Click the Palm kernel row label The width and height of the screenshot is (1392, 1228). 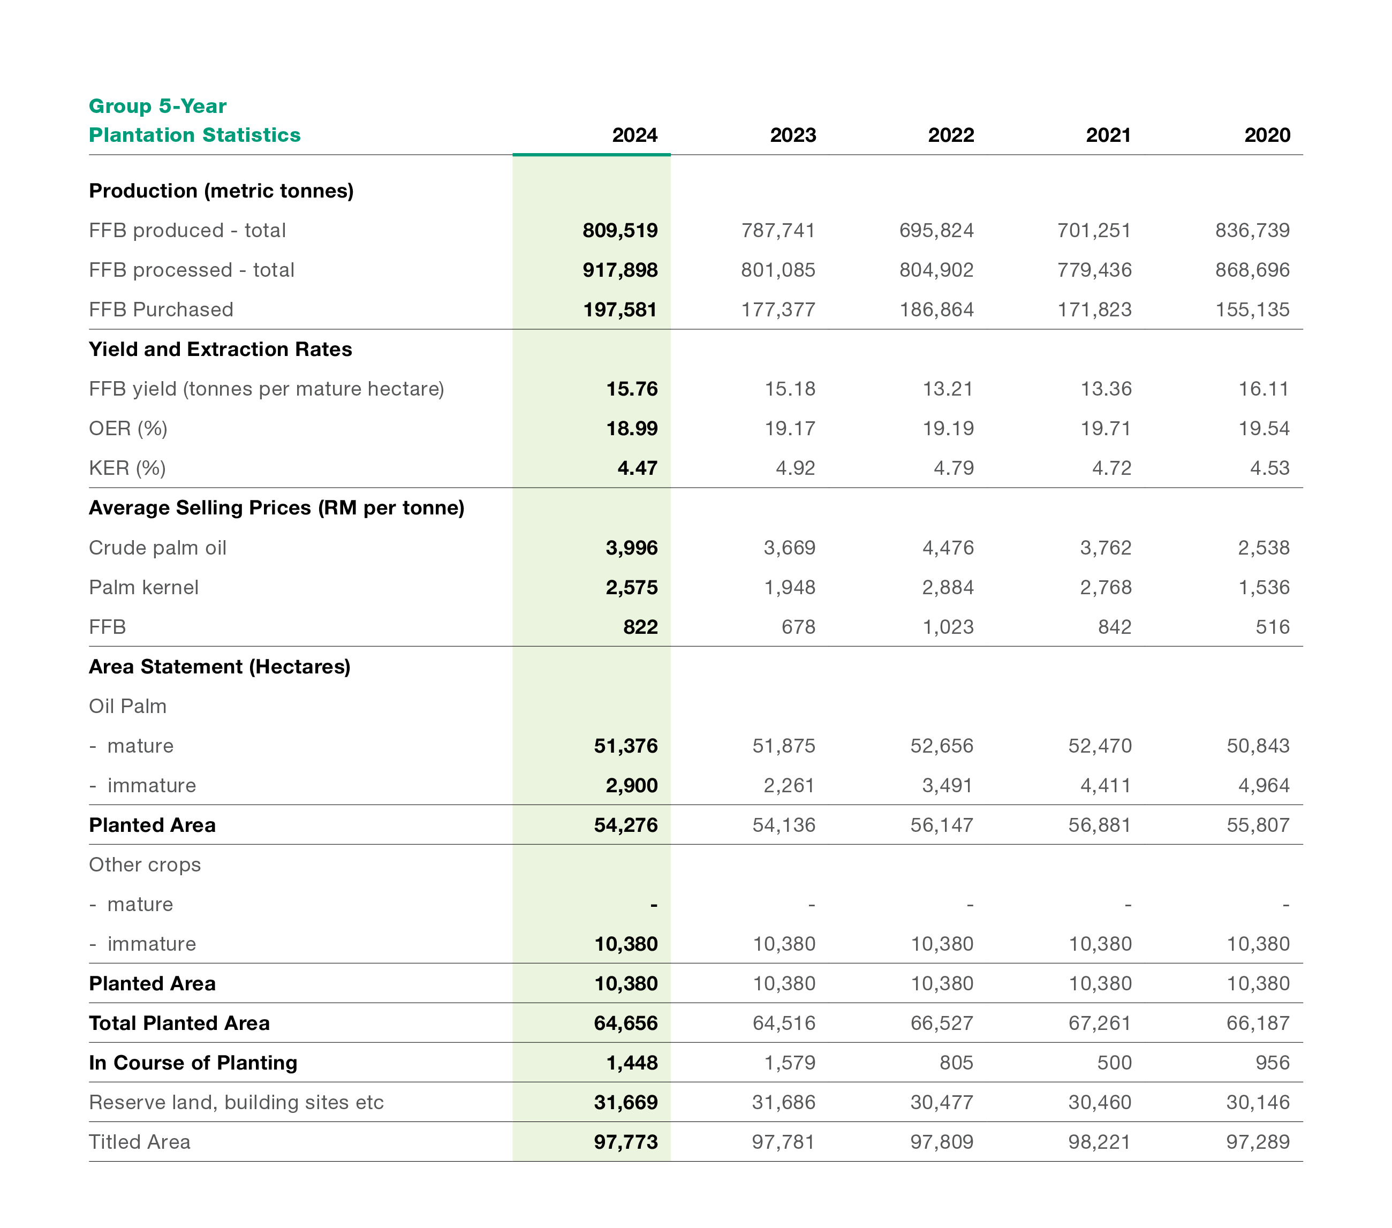click(x=143, y=587)
